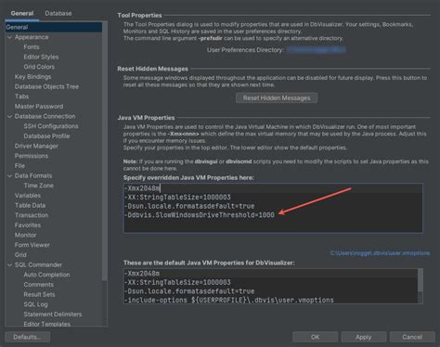440x347 pixels.
Task: Collapse the Data Formats node
Action: pyautogui.click(x=9, y=175)
